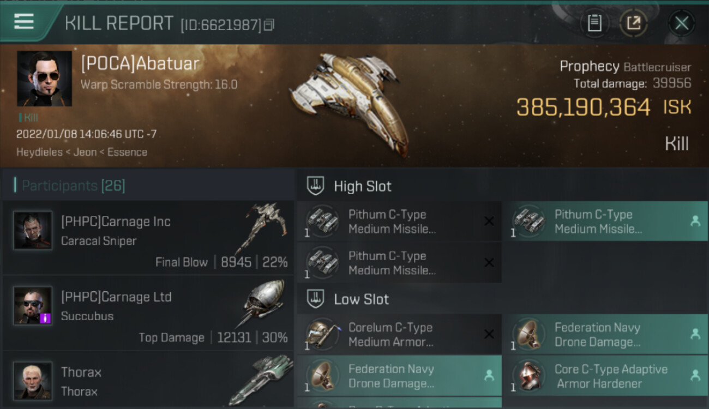Click Caracal Sniper ship icon
This screenshot has height=409, width=709.
click(x=262, y=227)
